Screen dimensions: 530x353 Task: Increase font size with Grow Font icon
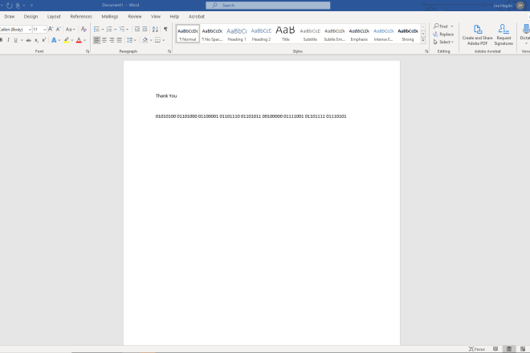(51, 30)
